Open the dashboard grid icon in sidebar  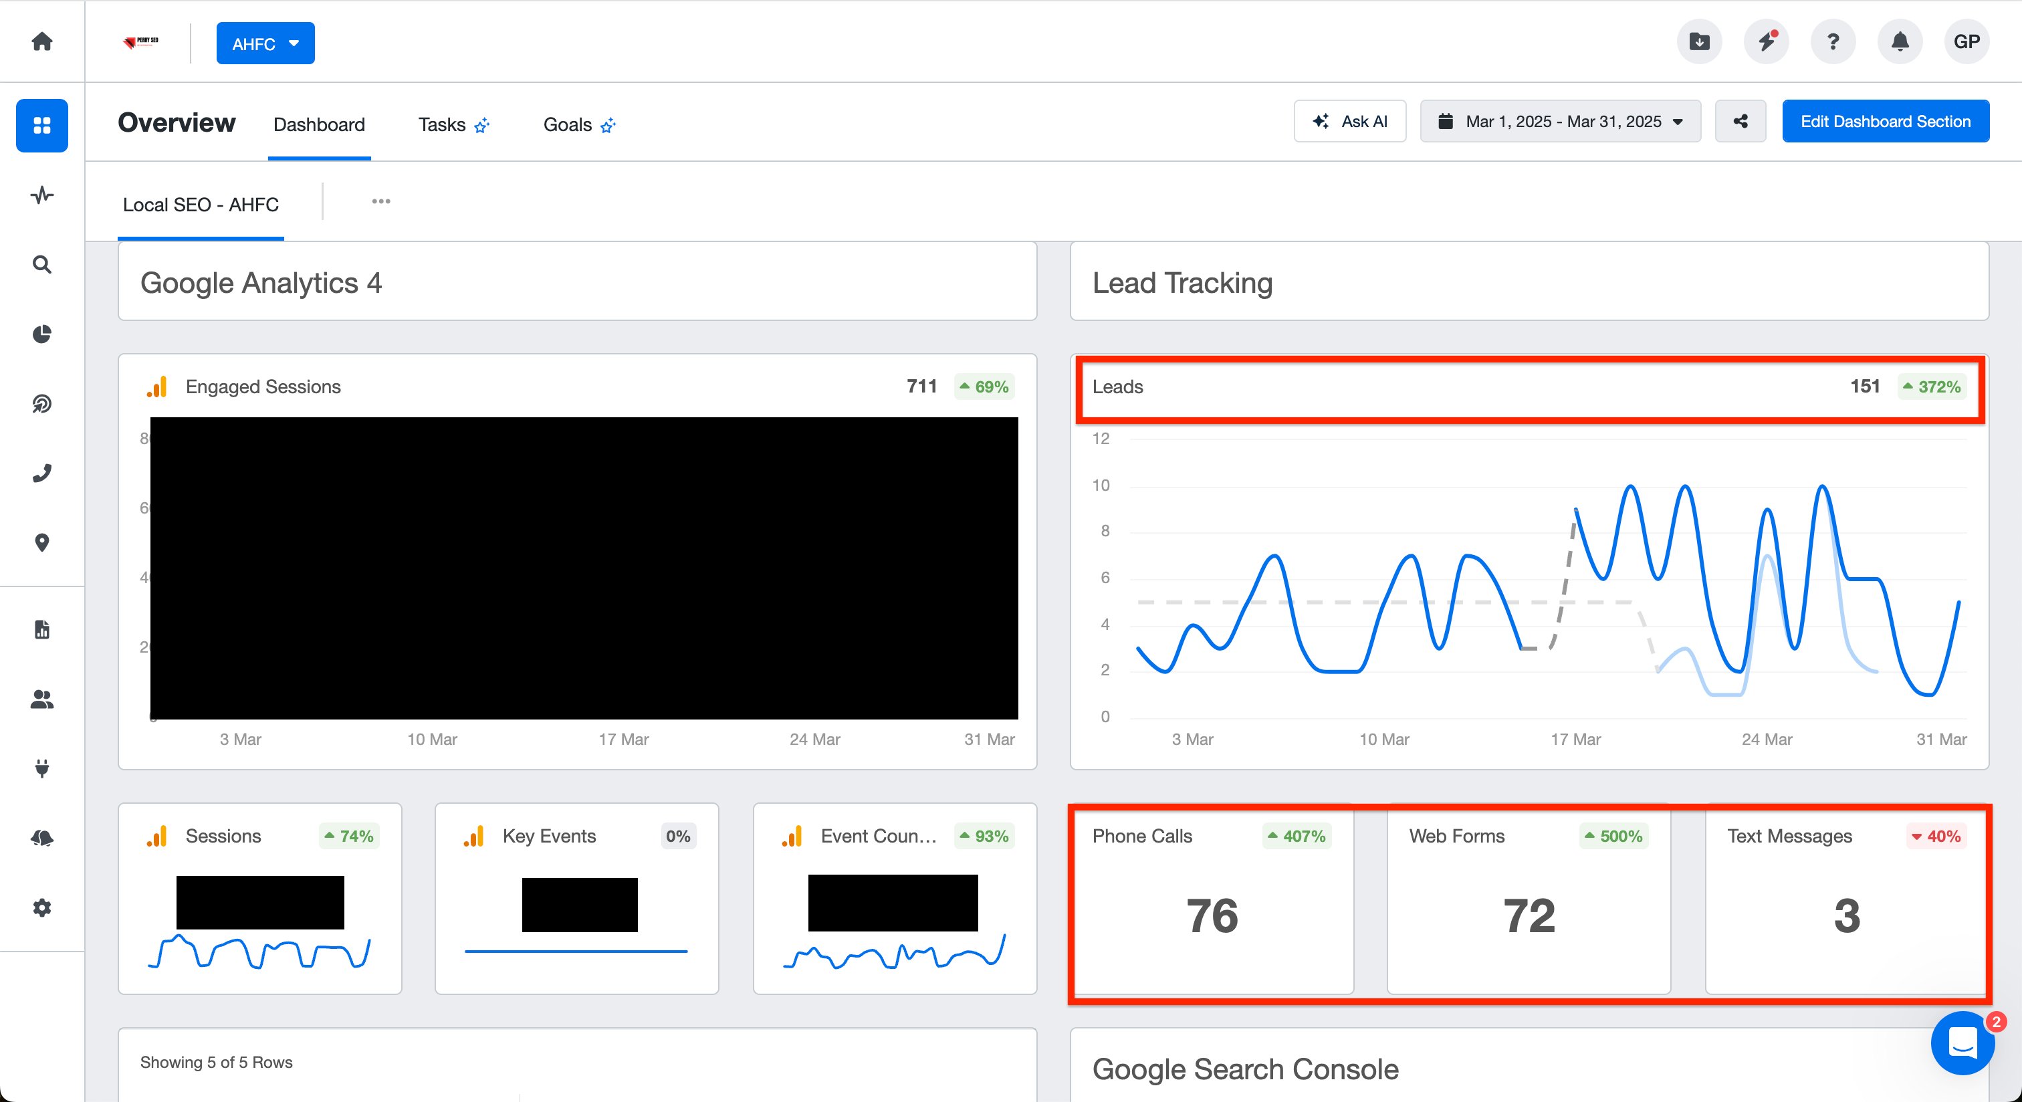click(42, 126)
